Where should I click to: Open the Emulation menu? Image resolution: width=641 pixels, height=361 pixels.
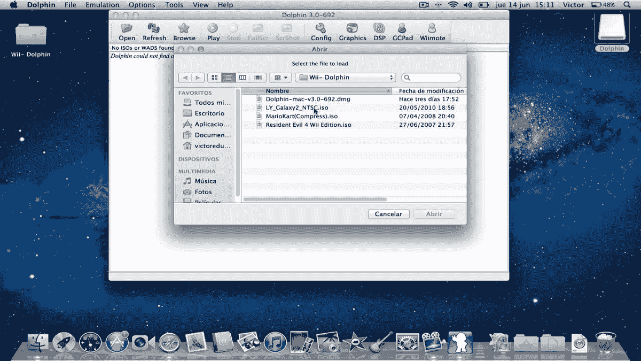[102, 5]
